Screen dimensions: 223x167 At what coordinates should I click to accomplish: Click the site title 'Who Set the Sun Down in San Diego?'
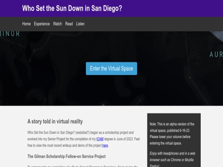click(72, 8)
